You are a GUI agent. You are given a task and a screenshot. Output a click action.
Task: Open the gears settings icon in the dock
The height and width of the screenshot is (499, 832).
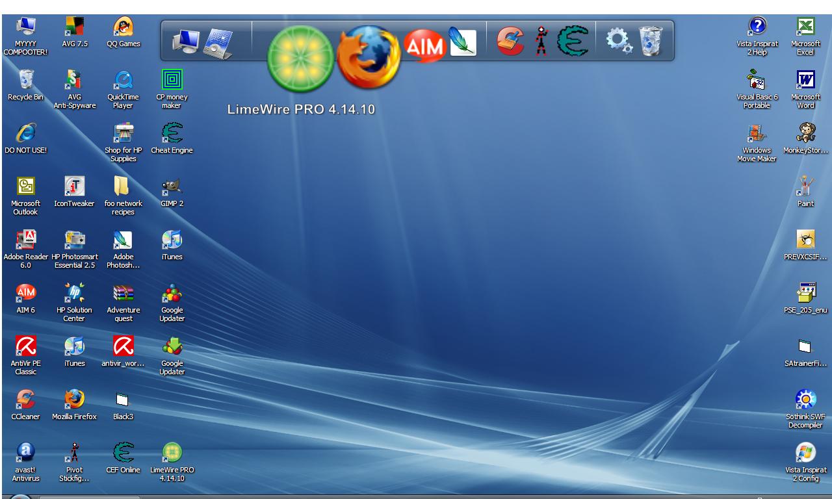click(x=618, y=41)
